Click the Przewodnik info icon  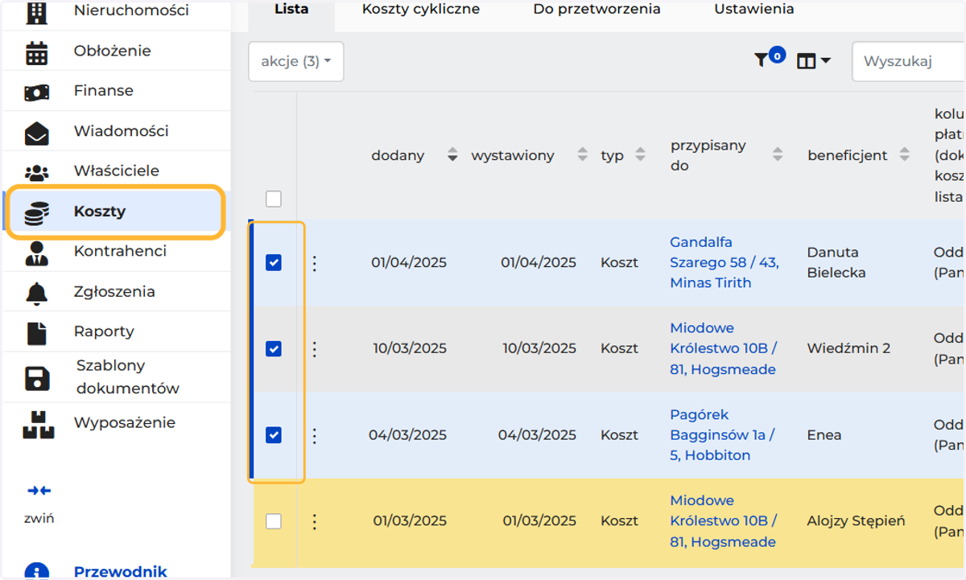(37, 571)
